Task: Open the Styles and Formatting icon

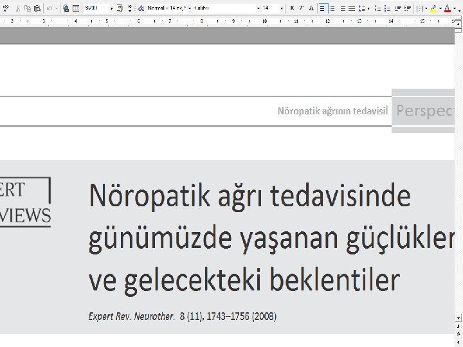Action: [x=141, y=8]
